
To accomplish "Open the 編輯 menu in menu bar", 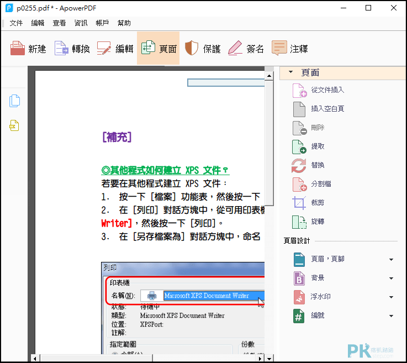I will pyautogui.click(x=38, y=23).
